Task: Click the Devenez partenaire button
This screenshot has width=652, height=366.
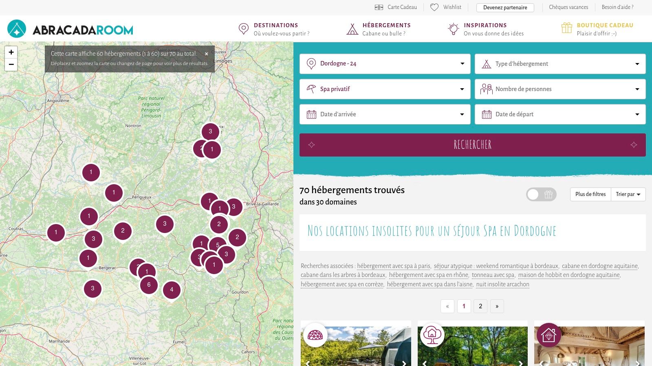Action: click(505, 7)
